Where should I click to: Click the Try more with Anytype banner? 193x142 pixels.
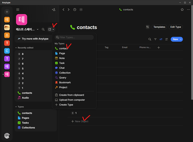coord(33,39)
